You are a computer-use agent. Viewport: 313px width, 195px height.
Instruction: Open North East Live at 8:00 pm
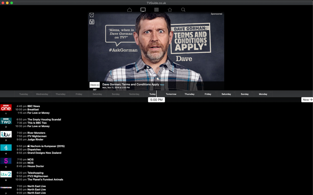tap(36, 190)
